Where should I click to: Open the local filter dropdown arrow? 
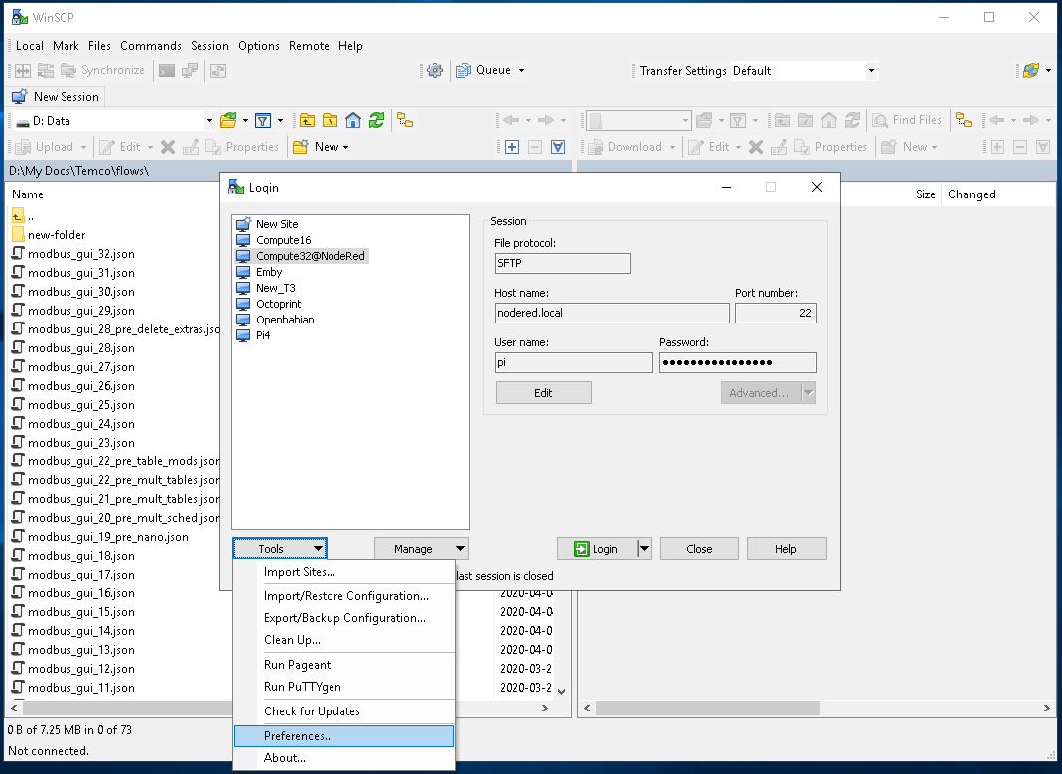coord(280,120)
